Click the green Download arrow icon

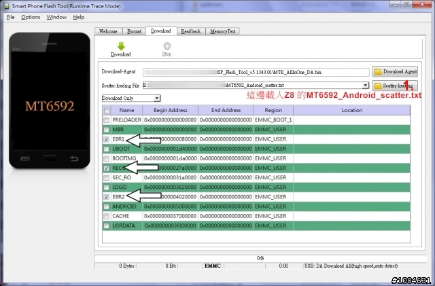121,46
